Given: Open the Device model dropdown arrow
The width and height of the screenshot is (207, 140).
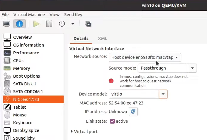Looking at the screenshot, I should pyautogui.click(x=163, y=94).
